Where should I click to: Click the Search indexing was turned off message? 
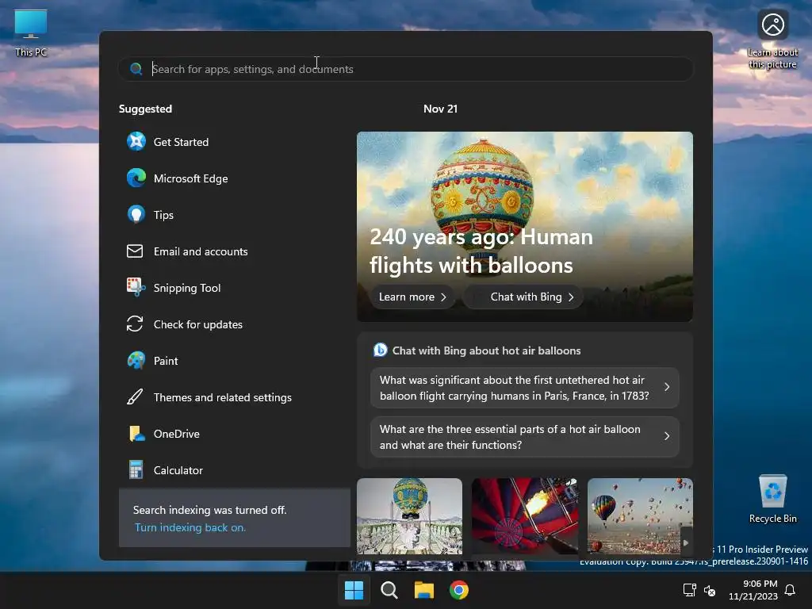209,510
